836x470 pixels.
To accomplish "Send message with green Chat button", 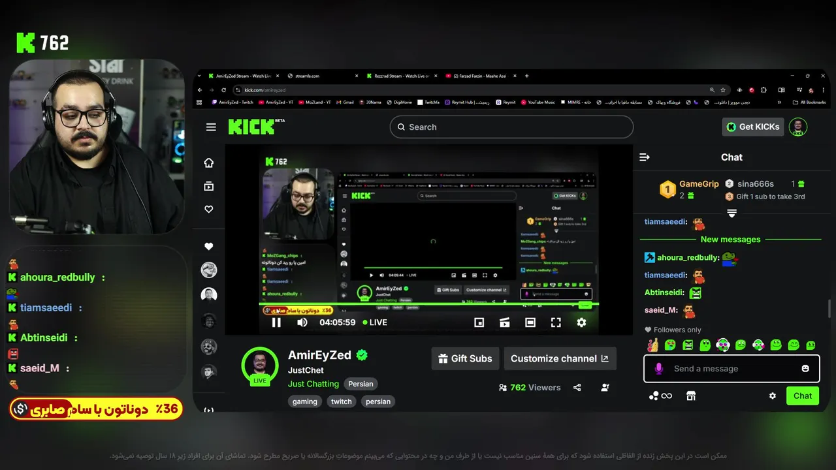I will pos(803,396).
